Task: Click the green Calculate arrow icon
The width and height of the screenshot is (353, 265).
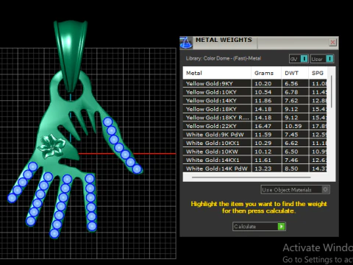Action: 281,226
